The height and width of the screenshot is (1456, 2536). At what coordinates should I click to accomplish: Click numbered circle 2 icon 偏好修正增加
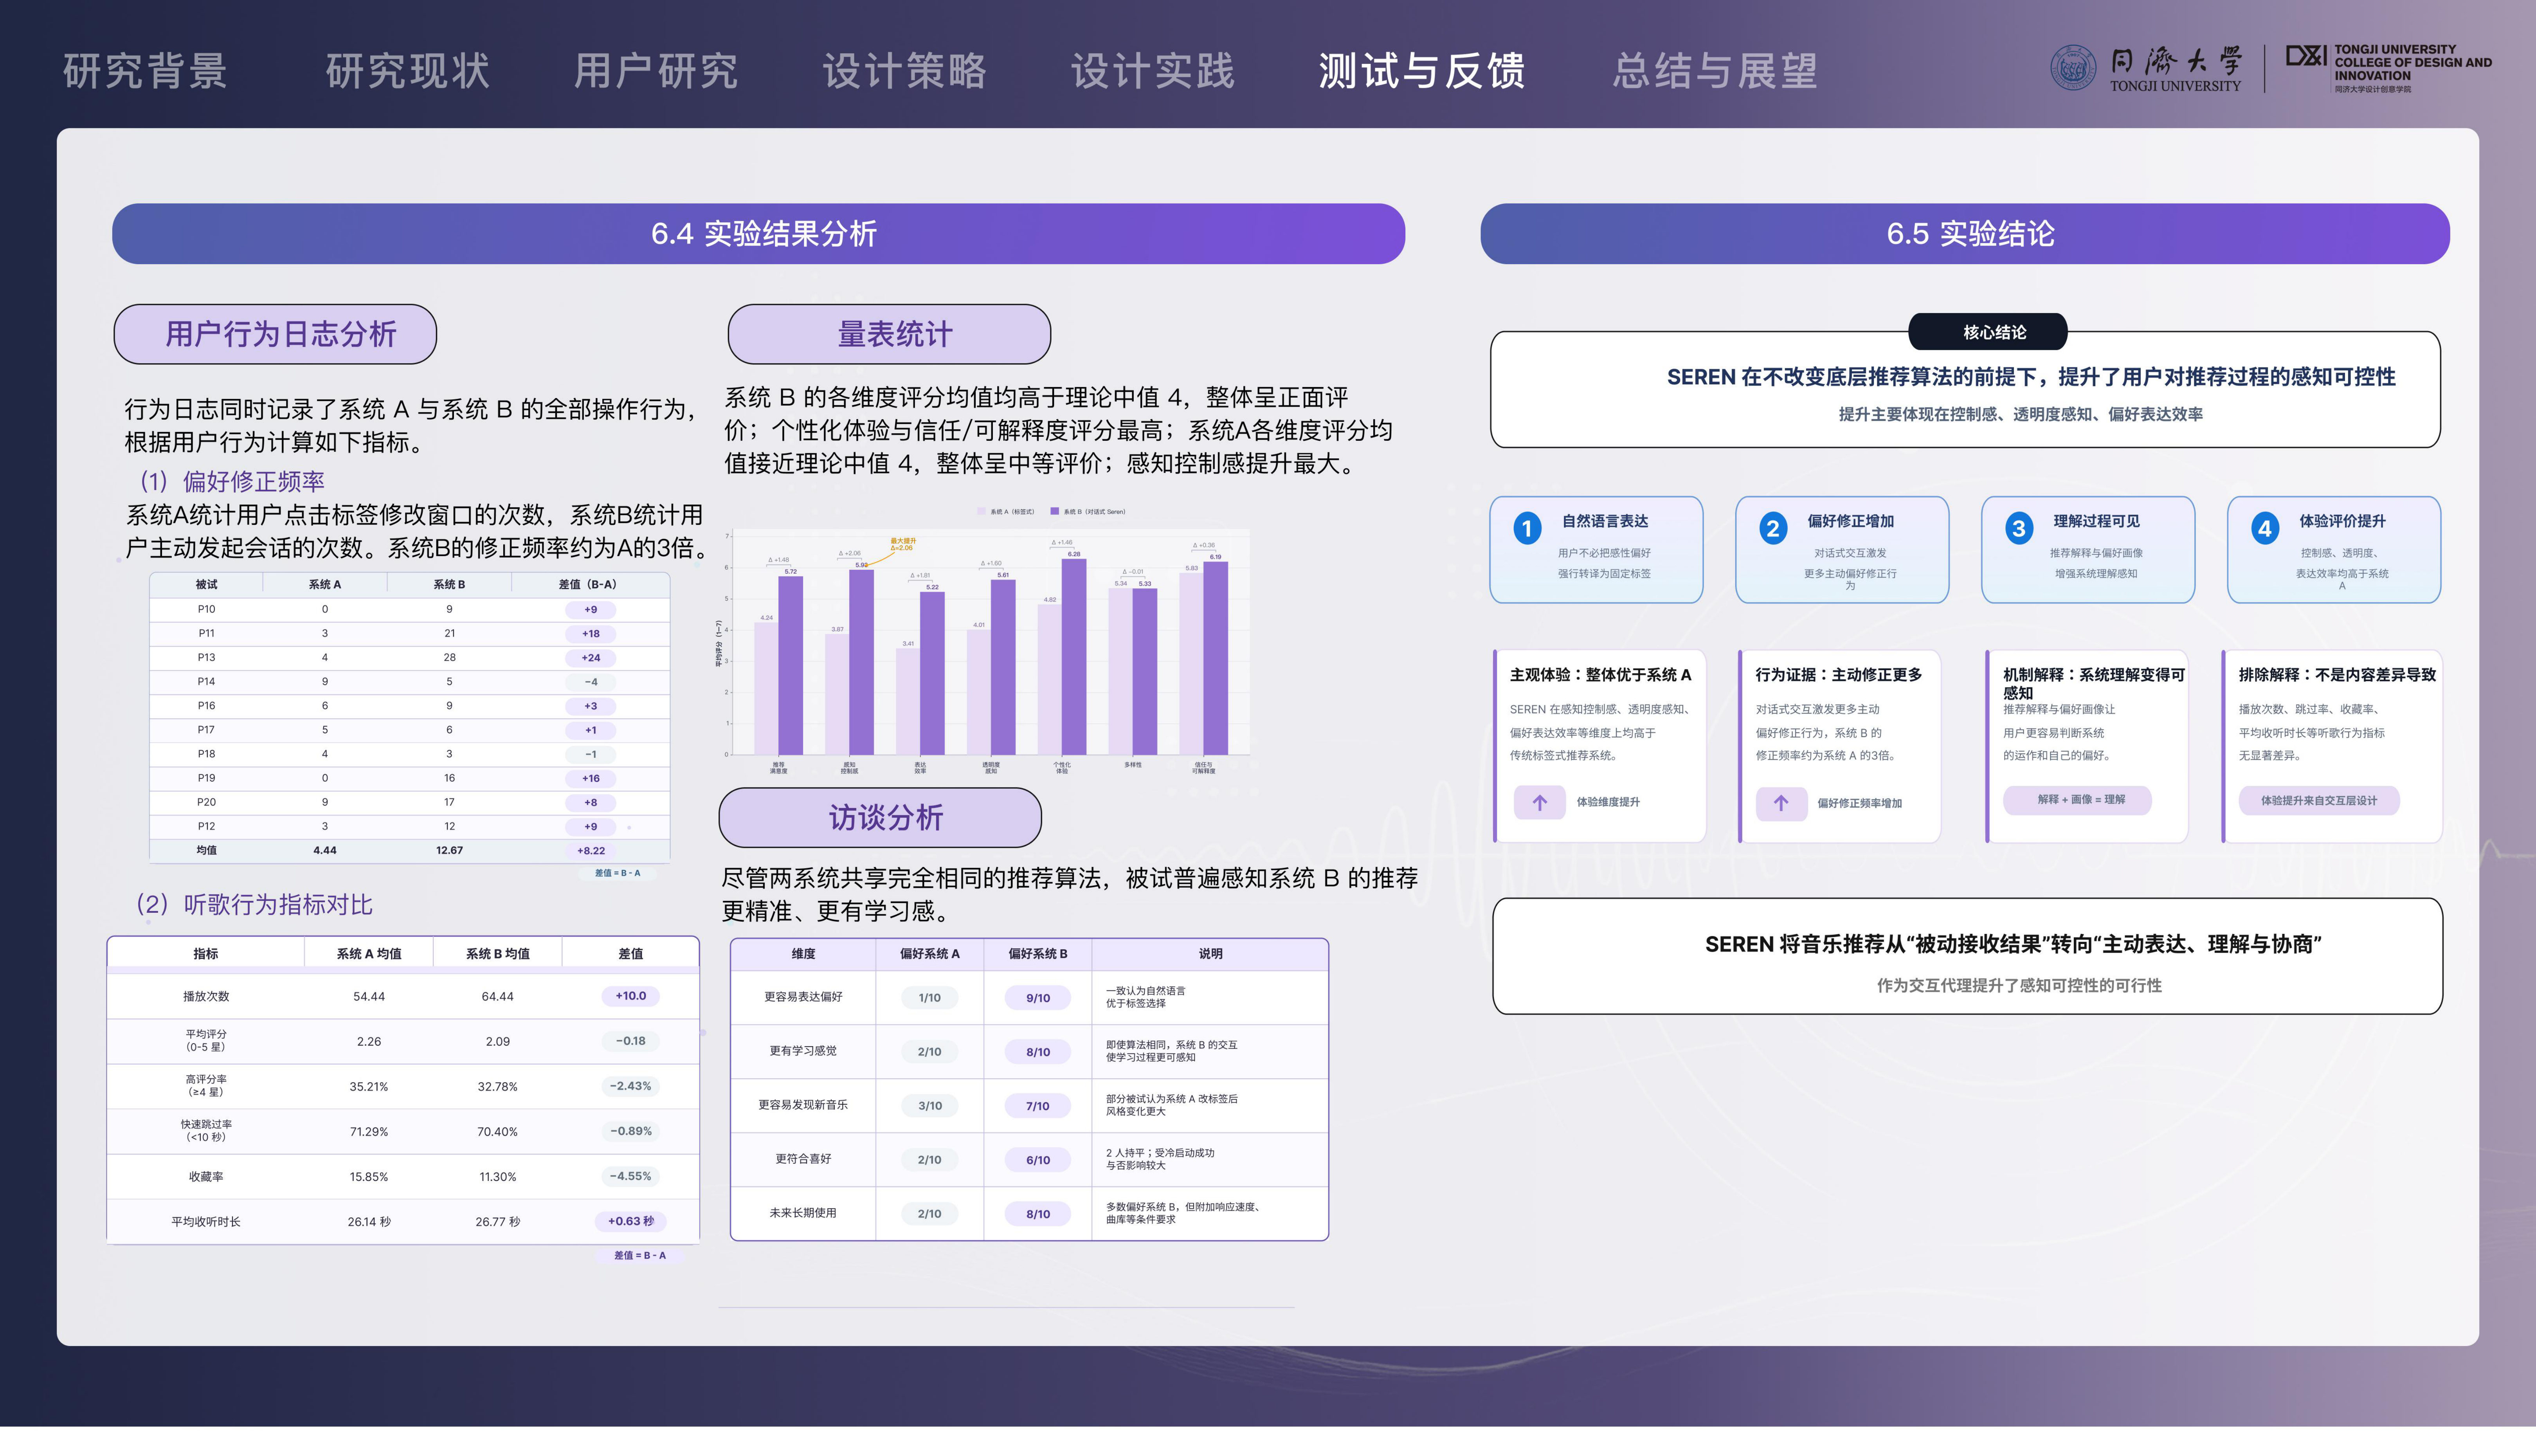[1772, 528]
